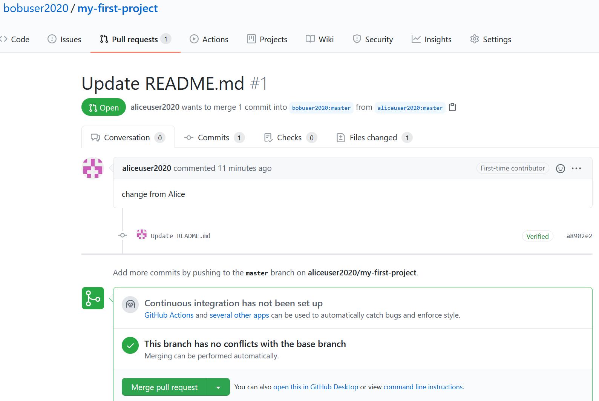The height and width of the screenshot is (401, 599).
Task: Click aliceuser2020's avatar beside the comment
Action: 93,168
